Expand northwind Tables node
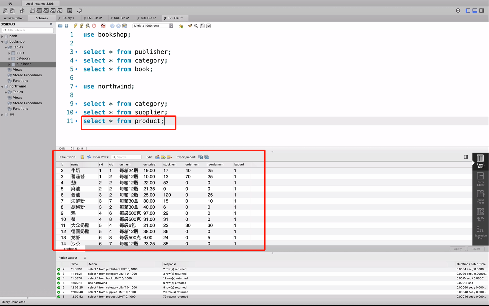This screenshot has width=489, height=306. point(6,92)
